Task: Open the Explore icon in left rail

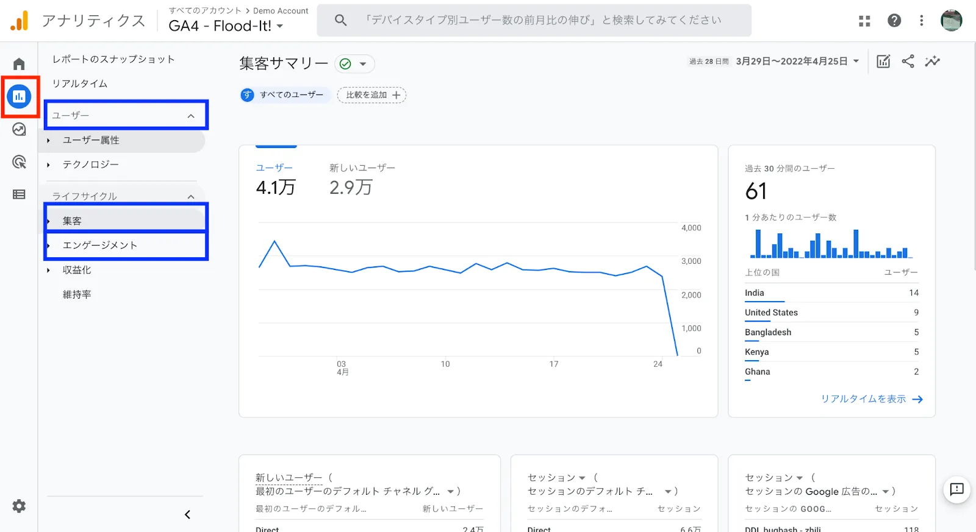Action: (19, 129)
